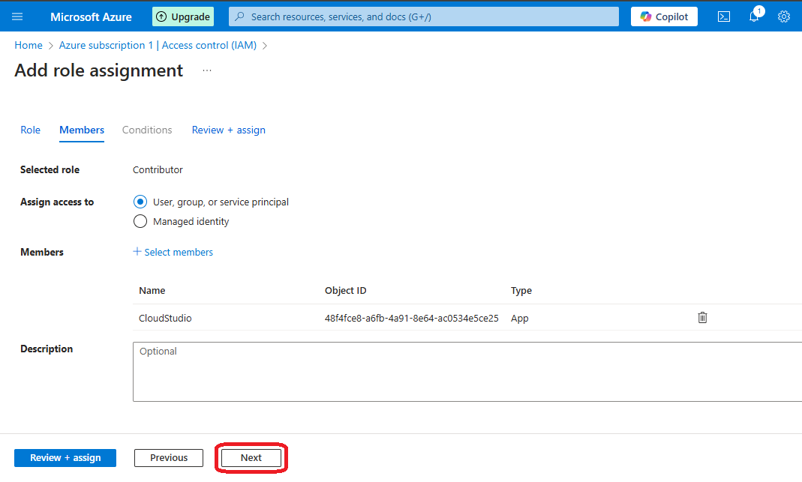Switch to the Role tab
Viewport: 802px width, 482px height.
tap(31, 130)
